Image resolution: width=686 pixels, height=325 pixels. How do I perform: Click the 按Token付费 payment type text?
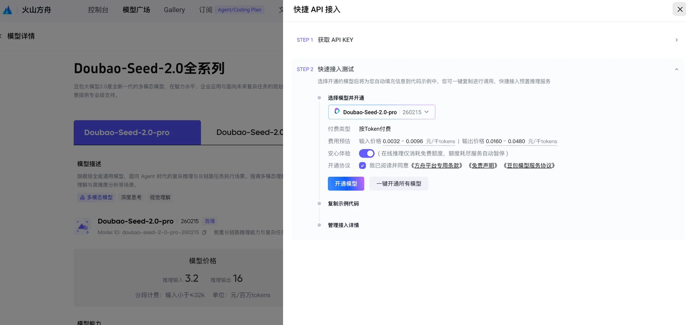point(375,129)
